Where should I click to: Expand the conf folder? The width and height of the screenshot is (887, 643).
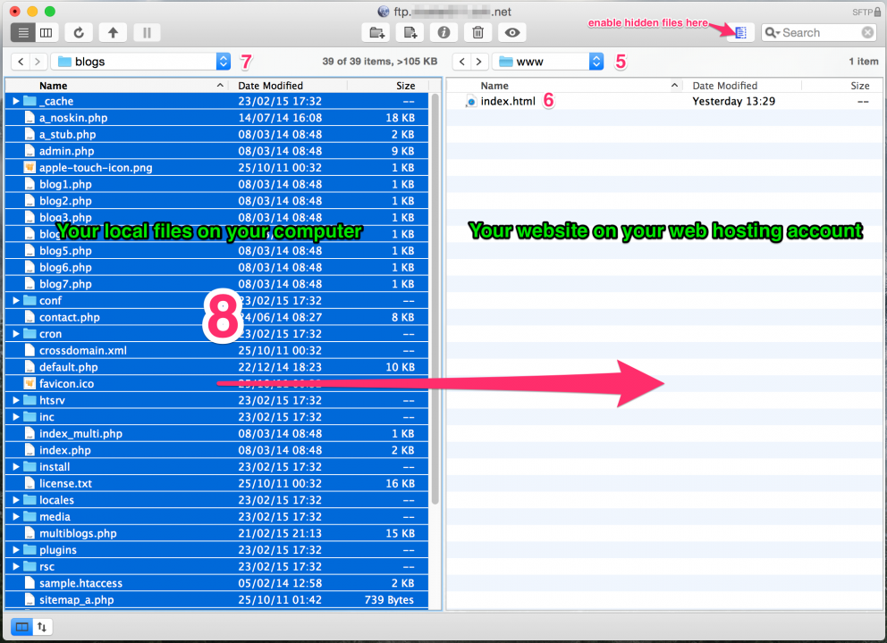pos(16,301)
